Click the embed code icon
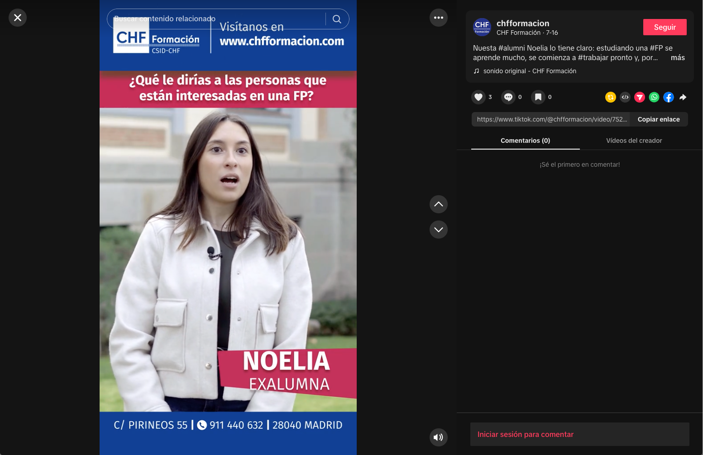 pyautogui.click(x=625, y=97)
